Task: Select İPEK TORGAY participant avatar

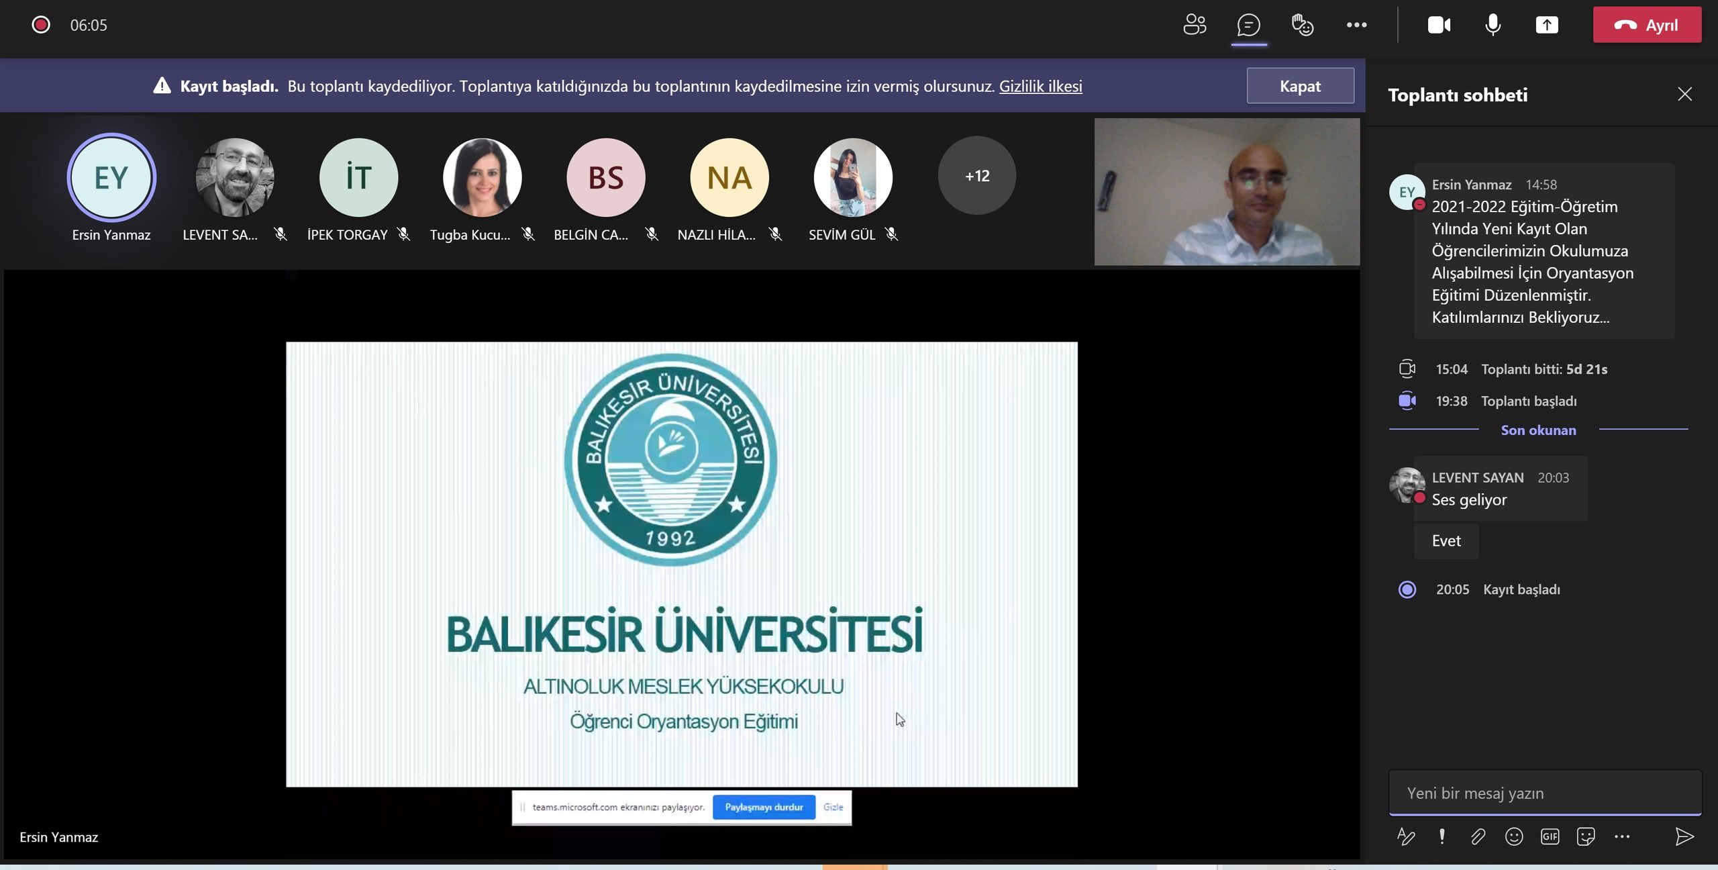Action: (358, 177)
